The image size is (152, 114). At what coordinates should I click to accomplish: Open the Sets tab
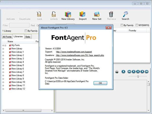[28, 37]
